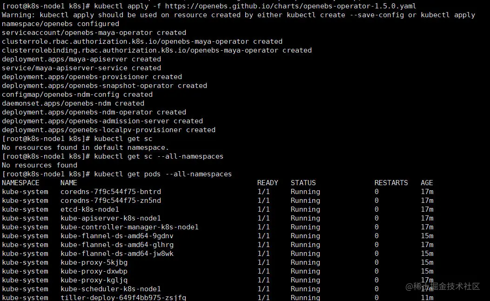Select pod name coredns-7f9c544f75-zn5nd

111,201
